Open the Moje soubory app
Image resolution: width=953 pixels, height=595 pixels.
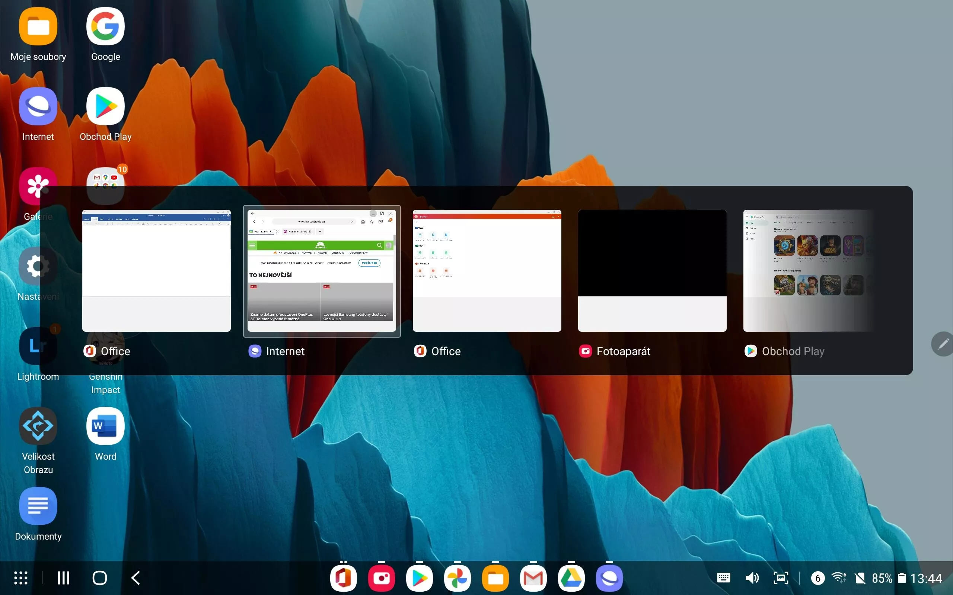[x=38, y=27]
